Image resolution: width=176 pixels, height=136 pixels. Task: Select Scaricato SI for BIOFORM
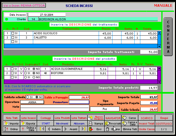[26, 73]
